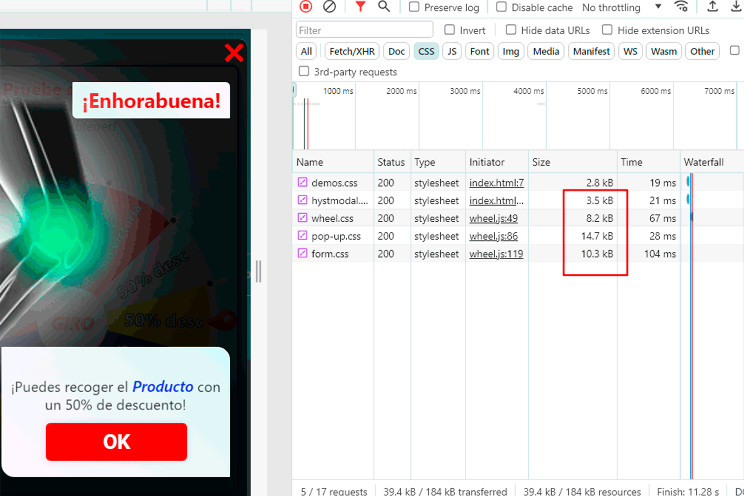The height and width of the screenshot is (496, 744).
Task: Check the Disable cache option
Action: tap(501, 7)
